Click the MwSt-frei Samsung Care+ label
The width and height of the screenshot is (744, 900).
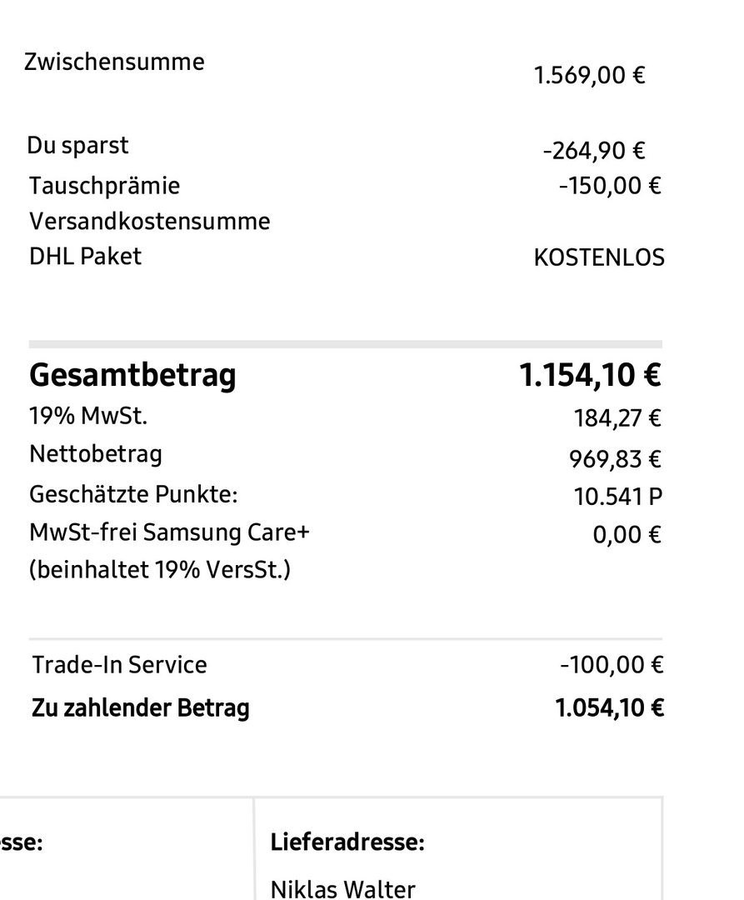pos(169,532)
